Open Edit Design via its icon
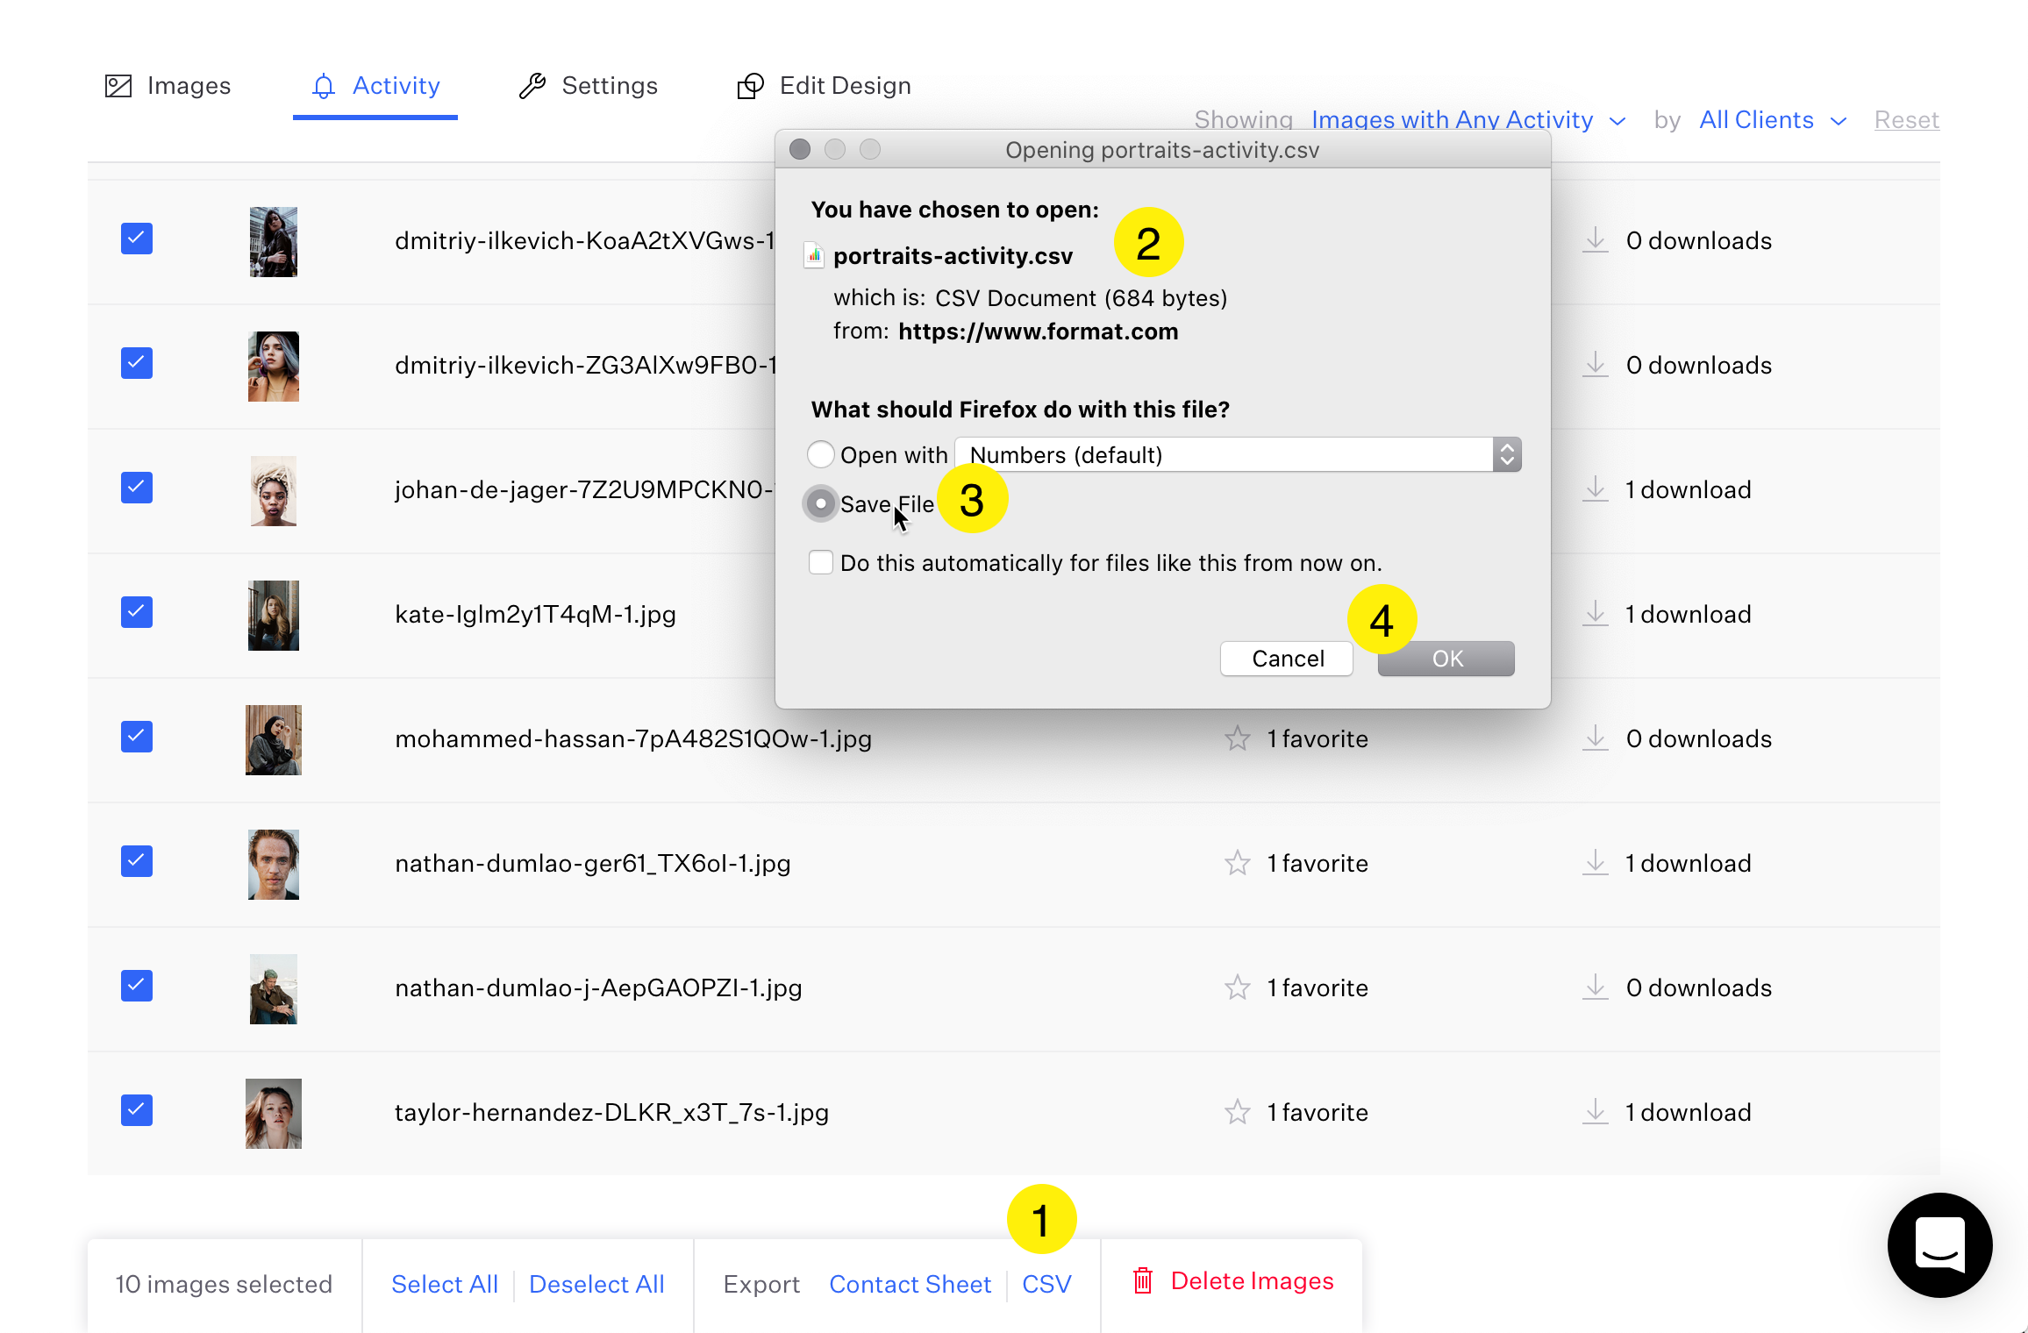 (x=750, y=86)
